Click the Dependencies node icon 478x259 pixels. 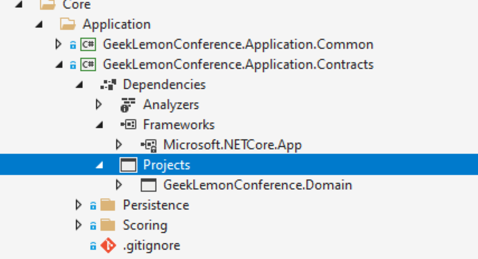click(x=108, y=84)
